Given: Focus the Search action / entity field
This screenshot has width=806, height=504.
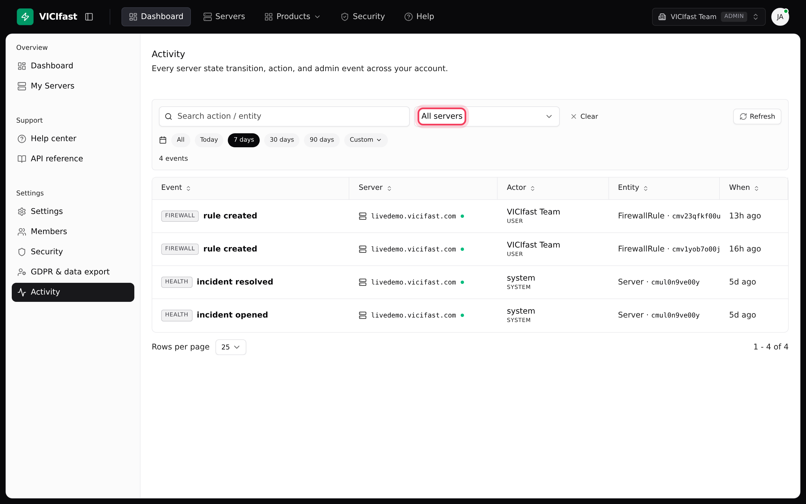Looking at the screenshot, I should [284, 116].
